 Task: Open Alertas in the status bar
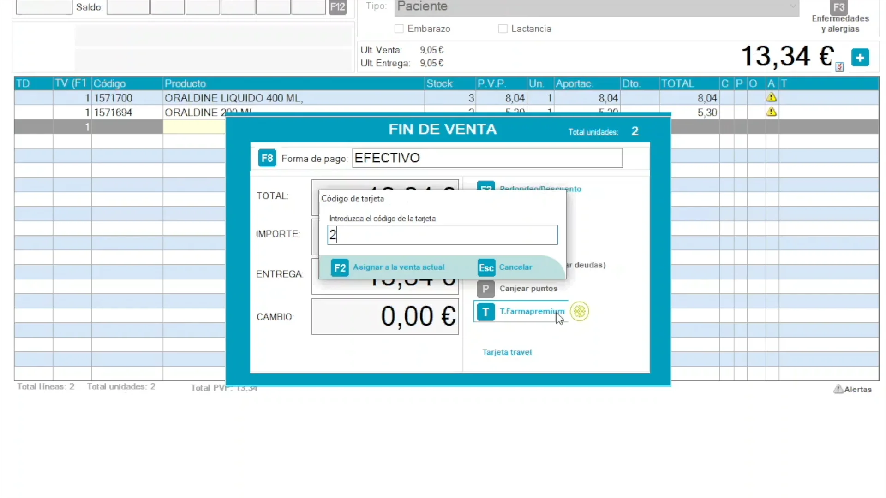[x=853, y=390]
